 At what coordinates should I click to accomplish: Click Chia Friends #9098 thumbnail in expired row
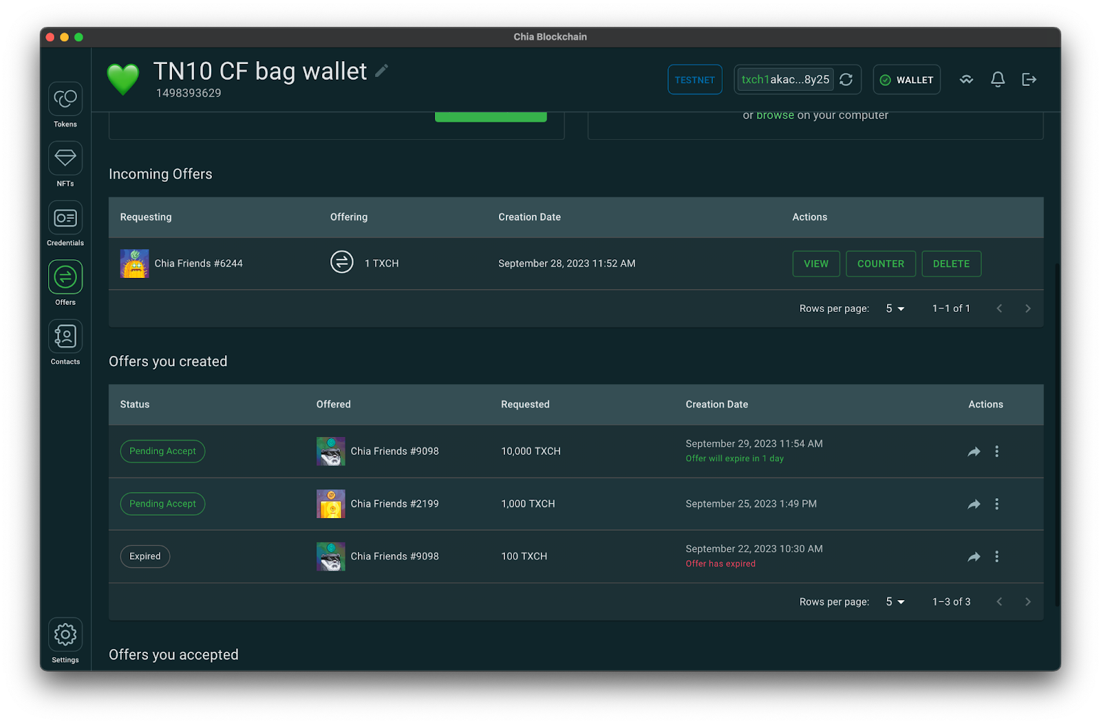(331, 557)
